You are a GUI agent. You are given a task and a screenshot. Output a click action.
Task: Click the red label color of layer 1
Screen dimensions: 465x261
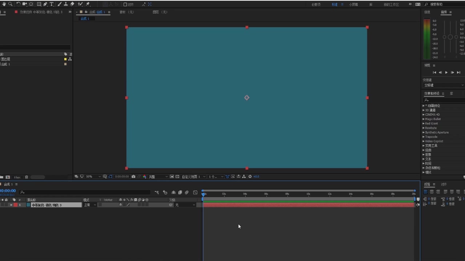[x=16, y=205]
